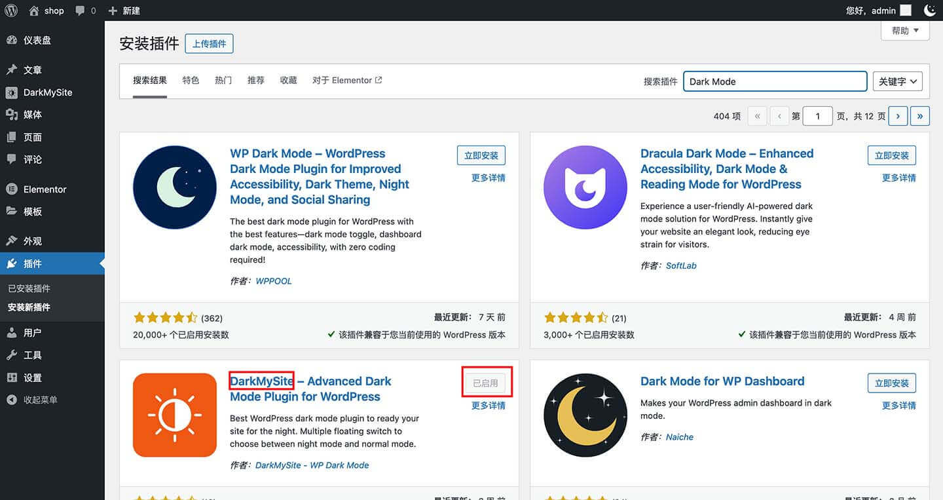Switch to the 热门 tab

click(x=223, y=81)
